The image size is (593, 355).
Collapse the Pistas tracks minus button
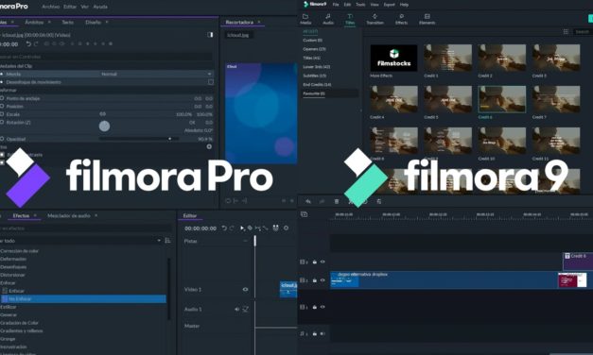(x=245, y=241)
